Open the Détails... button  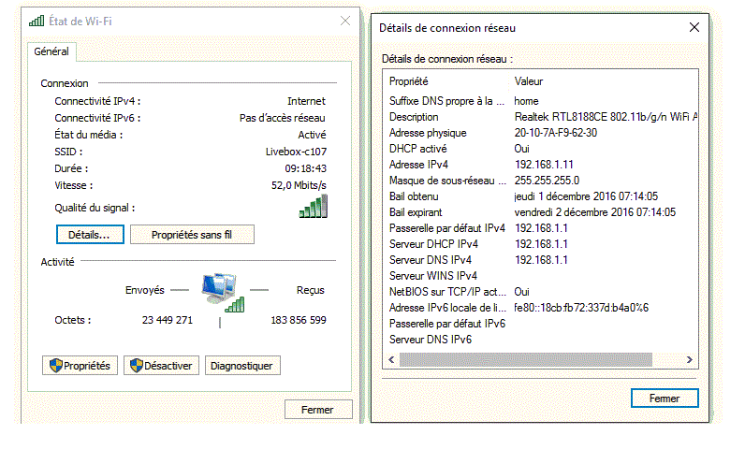click(x=89, y=235)
